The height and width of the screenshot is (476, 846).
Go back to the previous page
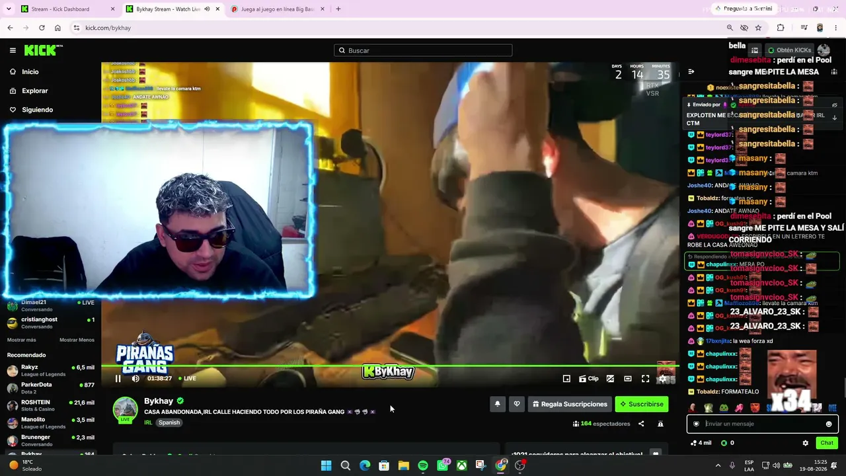pos(10,28)
